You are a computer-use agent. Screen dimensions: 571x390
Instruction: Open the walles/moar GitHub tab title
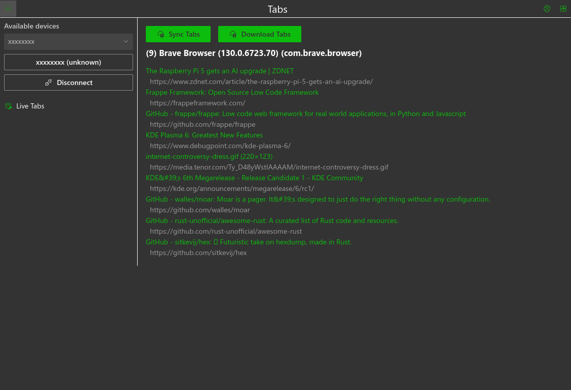click(x=318, y=199)
